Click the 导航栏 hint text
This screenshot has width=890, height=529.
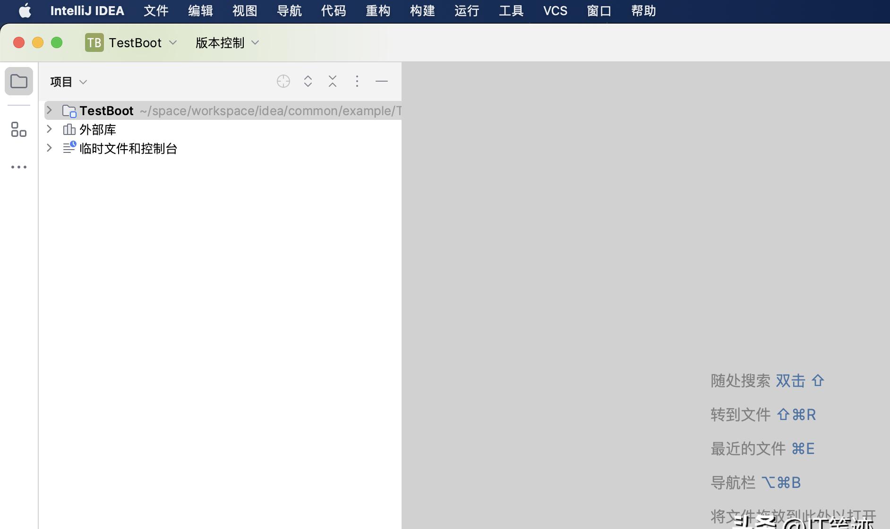733,483
